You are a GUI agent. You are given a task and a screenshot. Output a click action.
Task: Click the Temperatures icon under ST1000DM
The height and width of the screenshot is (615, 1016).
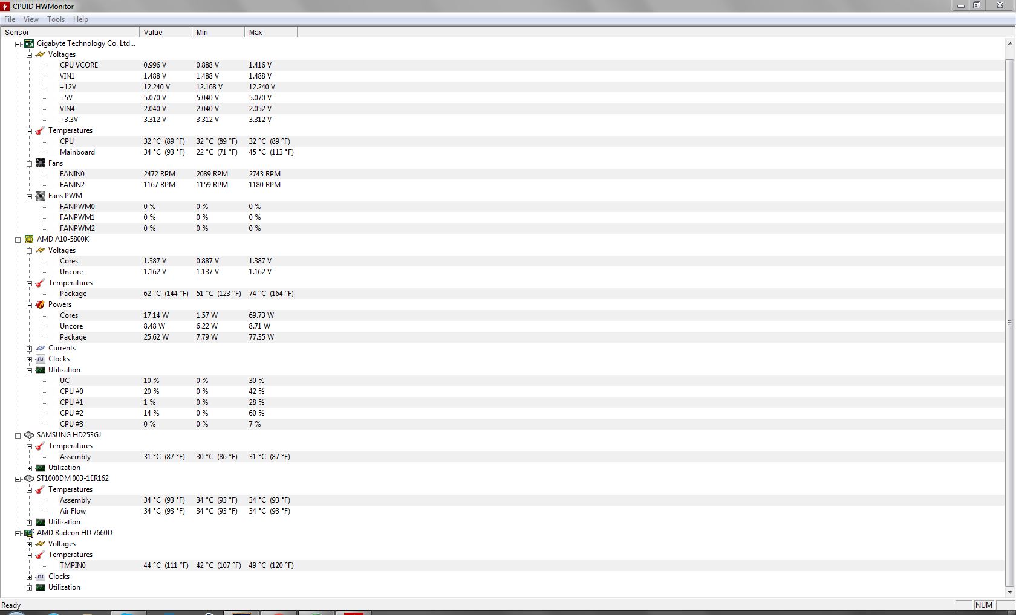pos(41,489)
